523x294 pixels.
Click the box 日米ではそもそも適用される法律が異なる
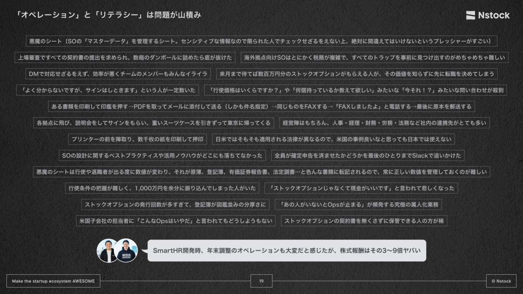point(334,139)
